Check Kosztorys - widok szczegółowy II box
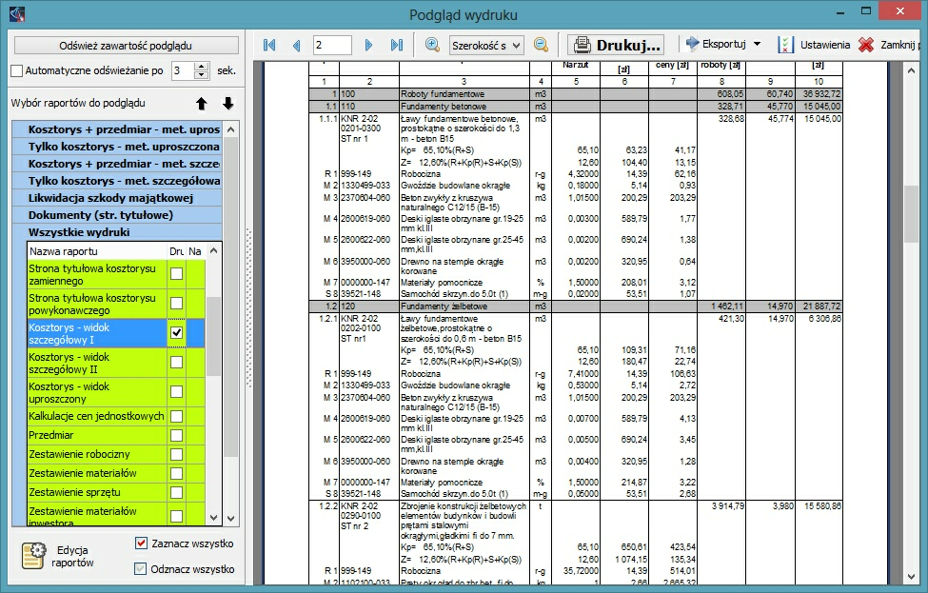The height and width of the screenshot is (593, 928). click(x=176, y=363)
